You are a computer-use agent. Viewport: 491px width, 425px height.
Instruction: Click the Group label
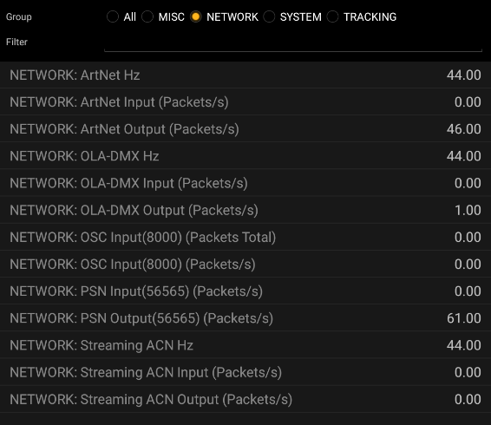[x=19, y=16]
